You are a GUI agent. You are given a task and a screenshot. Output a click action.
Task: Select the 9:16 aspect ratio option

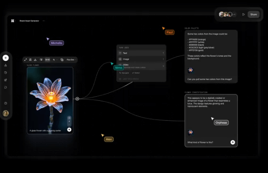click(x=47, y=60)
